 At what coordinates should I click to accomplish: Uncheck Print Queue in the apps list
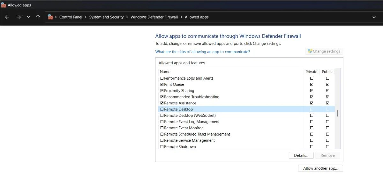tap(162, 84)
